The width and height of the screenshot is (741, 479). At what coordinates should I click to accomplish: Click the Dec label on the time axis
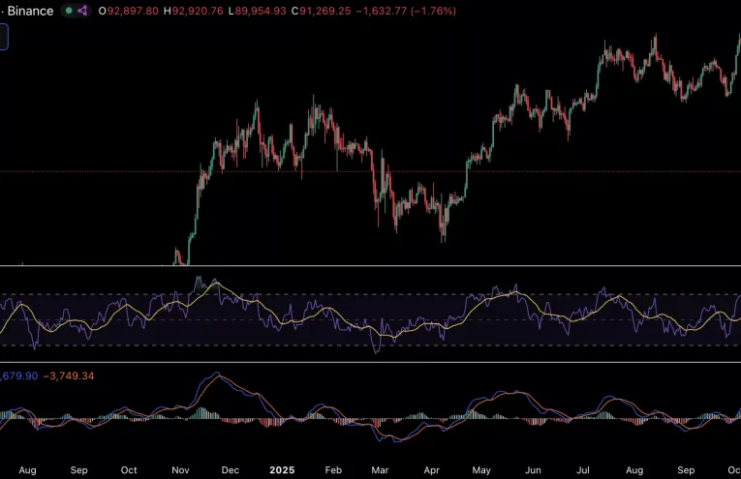tap(230, 469)
